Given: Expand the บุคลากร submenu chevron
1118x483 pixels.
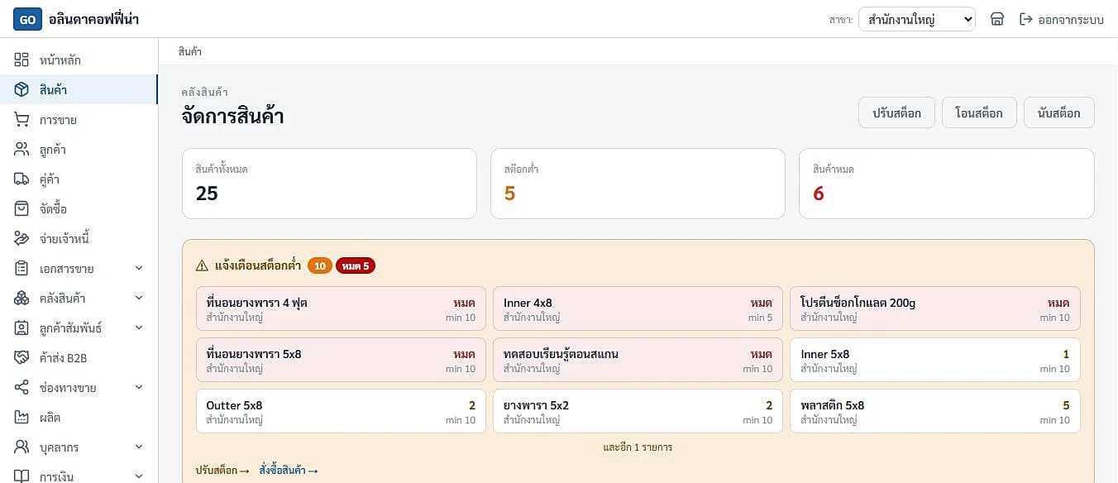Looking at the screenshot, I should point(139,447).
